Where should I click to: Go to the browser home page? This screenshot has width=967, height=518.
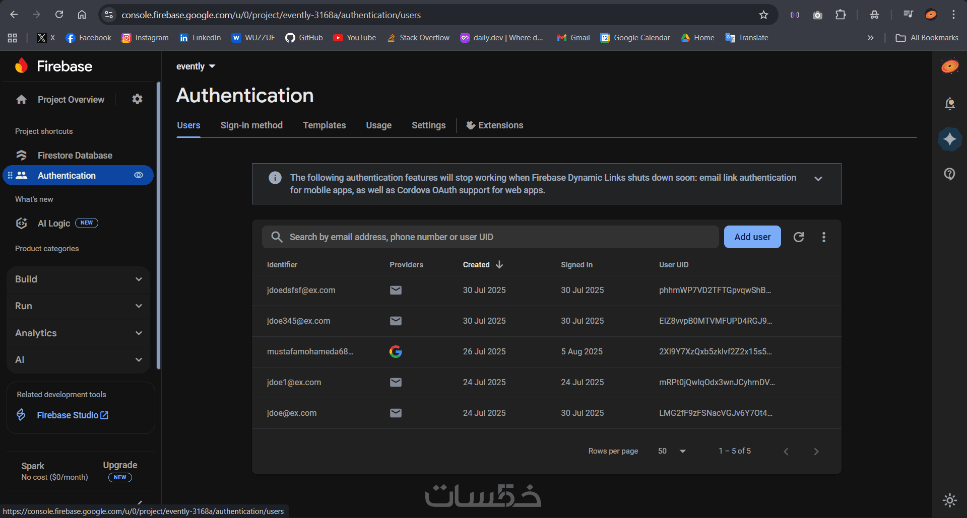pyautogui.click(x=82, y=15)
